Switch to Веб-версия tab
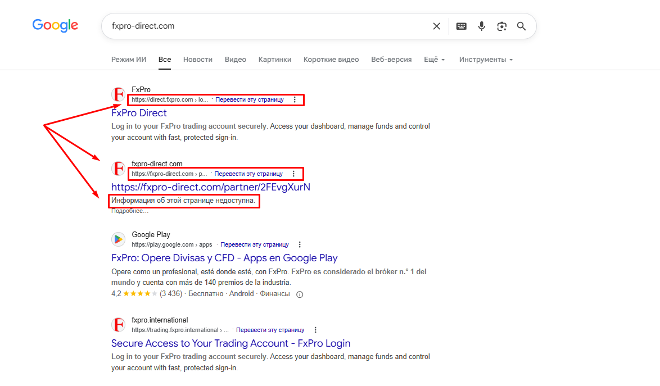Screen dimensions: 660x386 point(391,60)
